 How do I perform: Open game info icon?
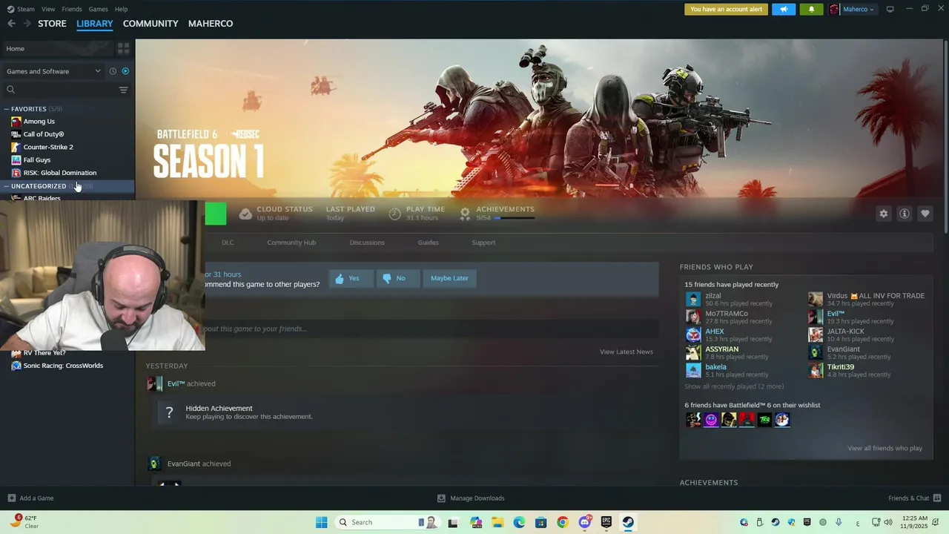click(x=905, y=214)
